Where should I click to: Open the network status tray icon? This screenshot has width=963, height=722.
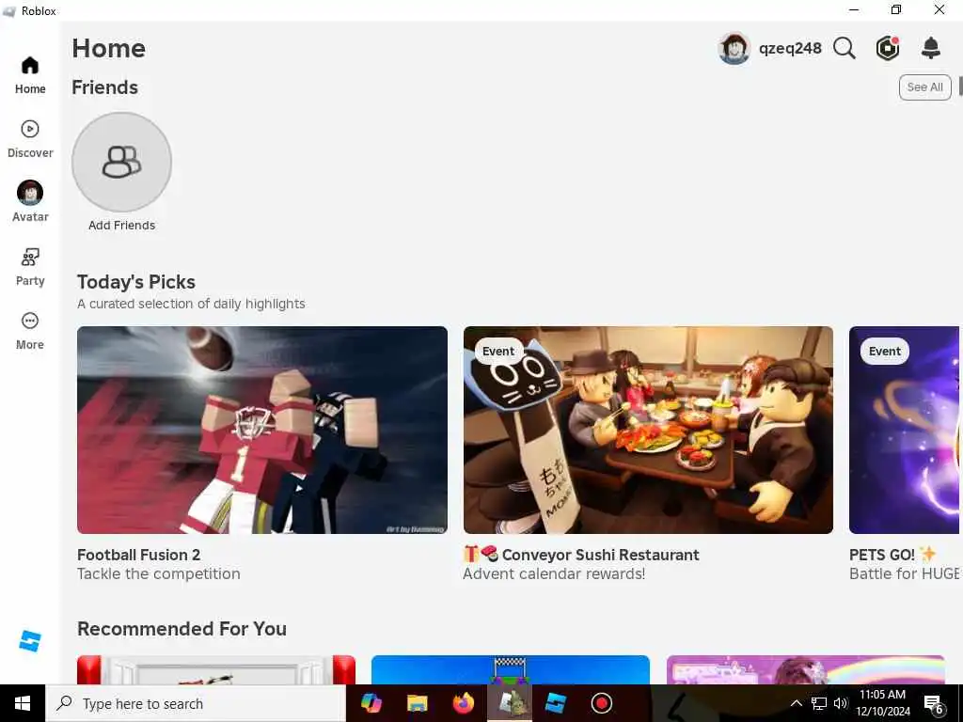point(819,703)
